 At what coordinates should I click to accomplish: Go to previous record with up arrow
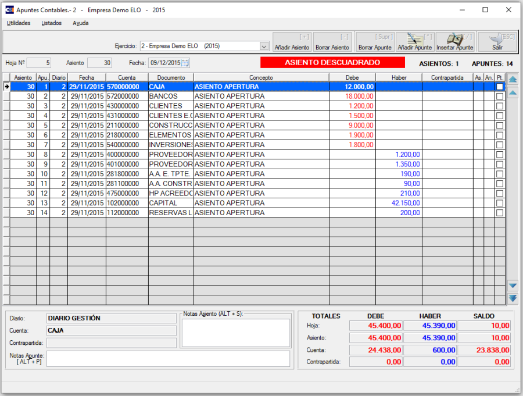(x=513, y=93)
